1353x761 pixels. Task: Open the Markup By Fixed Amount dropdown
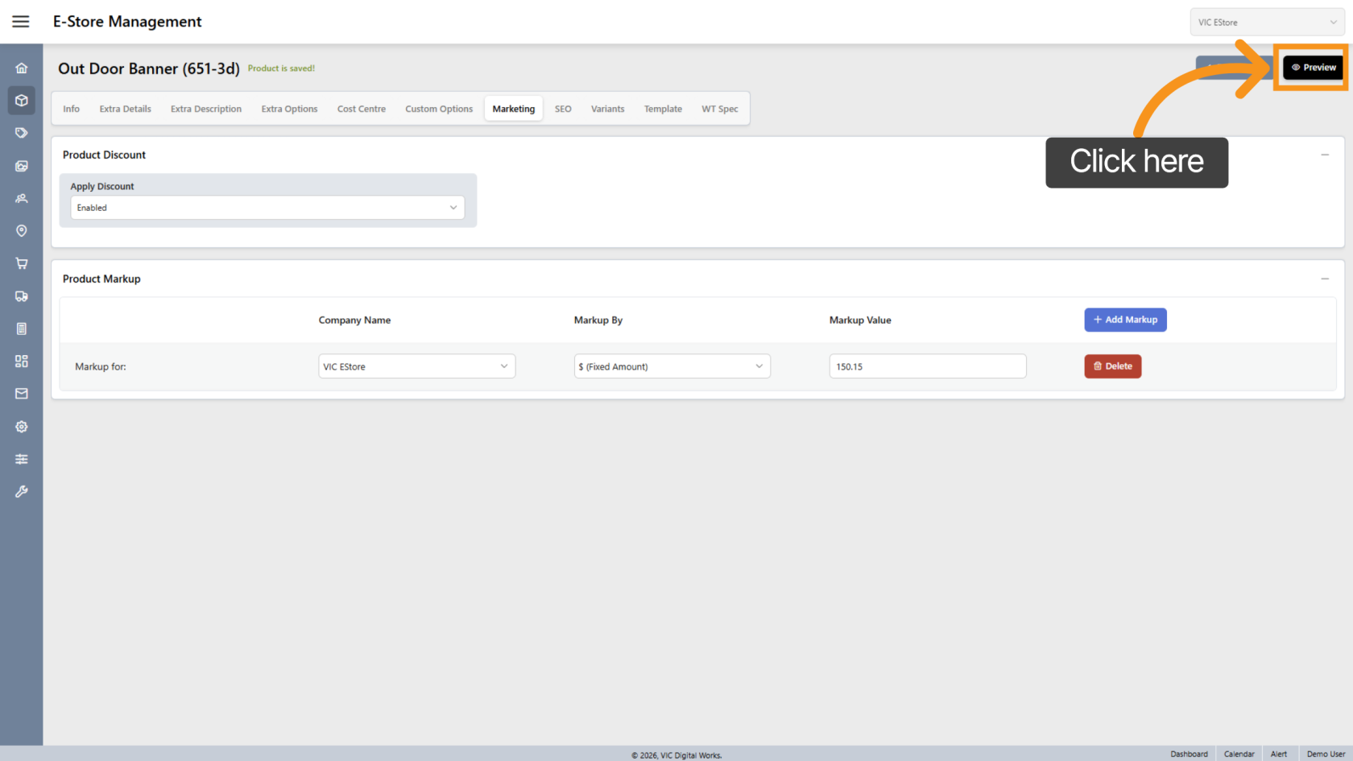(x=672, y=366)
